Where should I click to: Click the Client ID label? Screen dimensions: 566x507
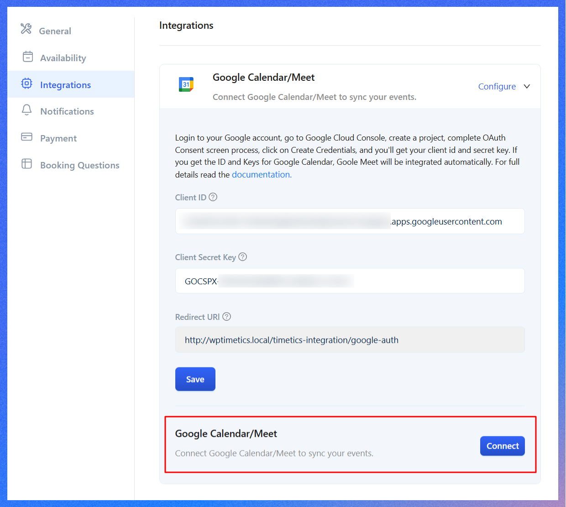click(x=191, y=197)
